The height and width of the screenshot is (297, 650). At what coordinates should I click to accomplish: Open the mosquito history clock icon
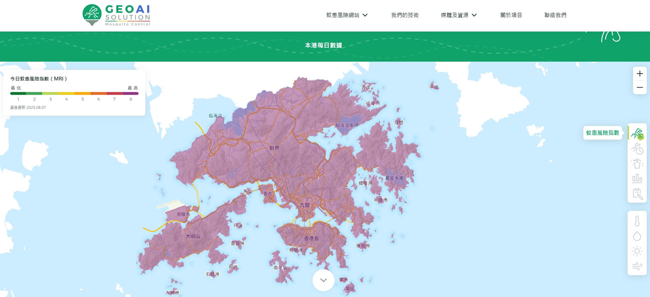(x=637, y=149)
